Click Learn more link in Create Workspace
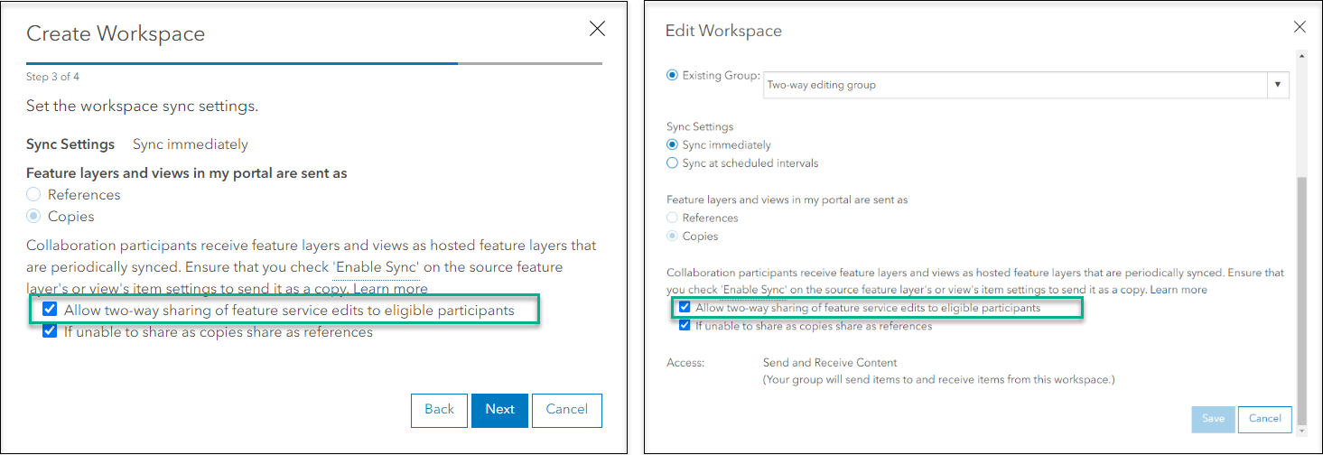The width and height of the screenshot is (1323, 455). pyautogui.click(x=390, y=289)
